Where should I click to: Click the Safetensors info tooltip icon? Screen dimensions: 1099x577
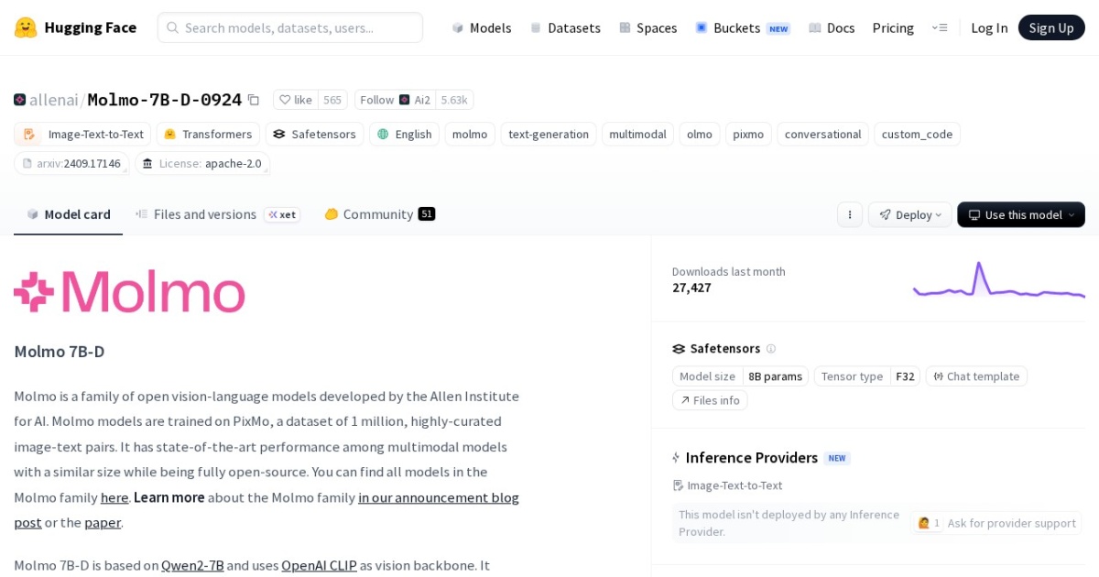(771, 348)
